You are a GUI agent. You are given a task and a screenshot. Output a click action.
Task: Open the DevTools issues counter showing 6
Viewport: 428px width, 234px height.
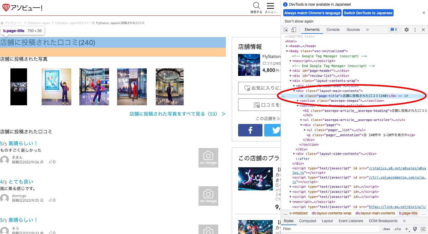pyautogui.click(x=394, y=30)
